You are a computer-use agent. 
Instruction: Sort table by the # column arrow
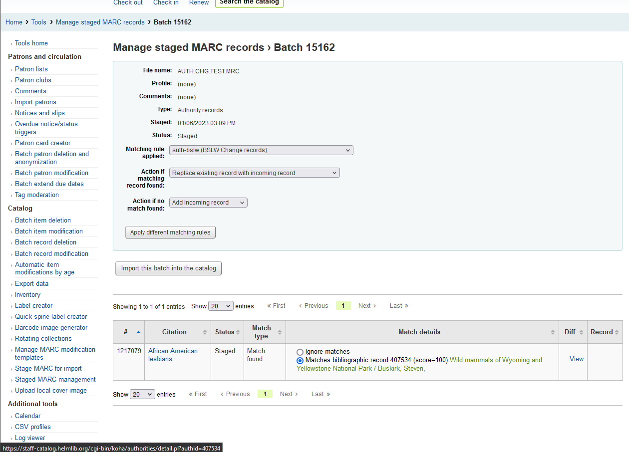138,332
